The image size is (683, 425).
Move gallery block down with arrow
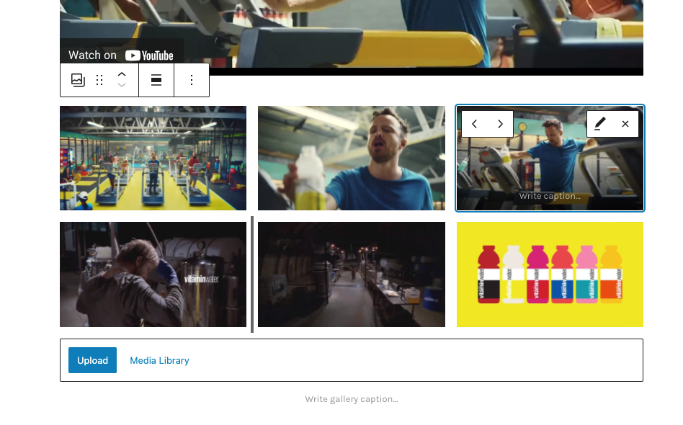pos(122,85)
